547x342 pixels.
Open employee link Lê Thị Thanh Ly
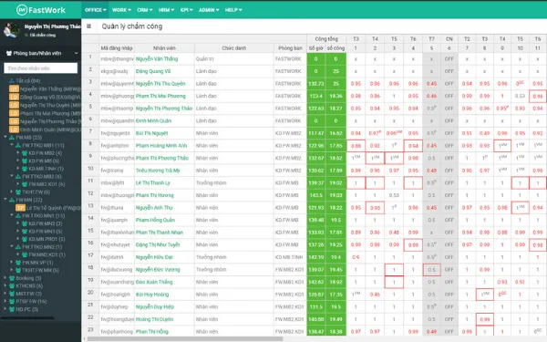[x=153, y=183]
